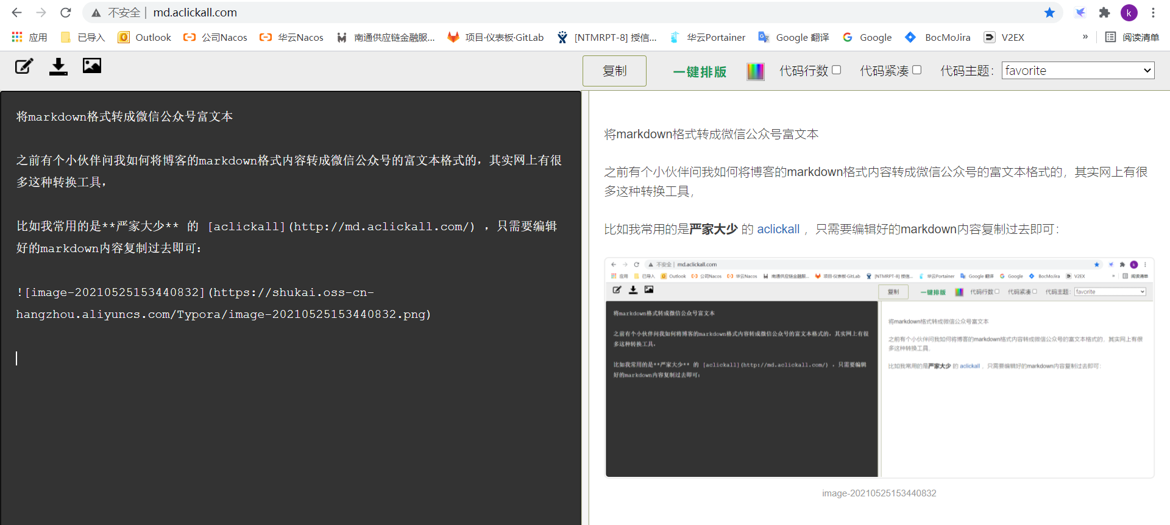The image size is (1170, 525).
Task: Open the 华云Nacos bookmark
Action: click(x=291, y=37)
